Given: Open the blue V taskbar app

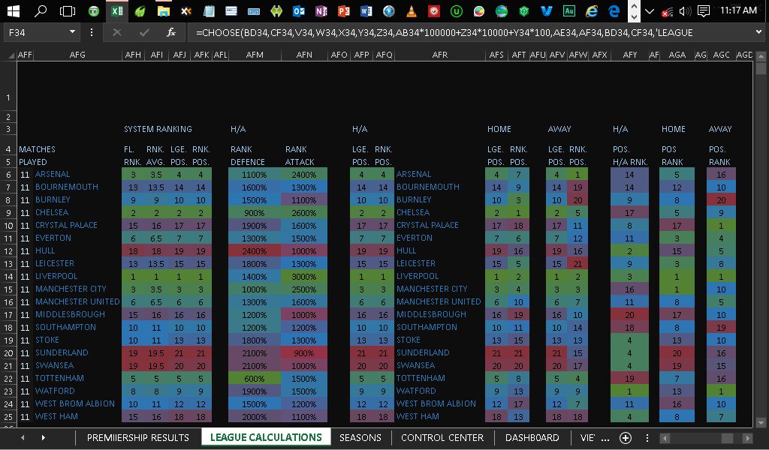Looking at the screenshot, I should coord(547,10).
